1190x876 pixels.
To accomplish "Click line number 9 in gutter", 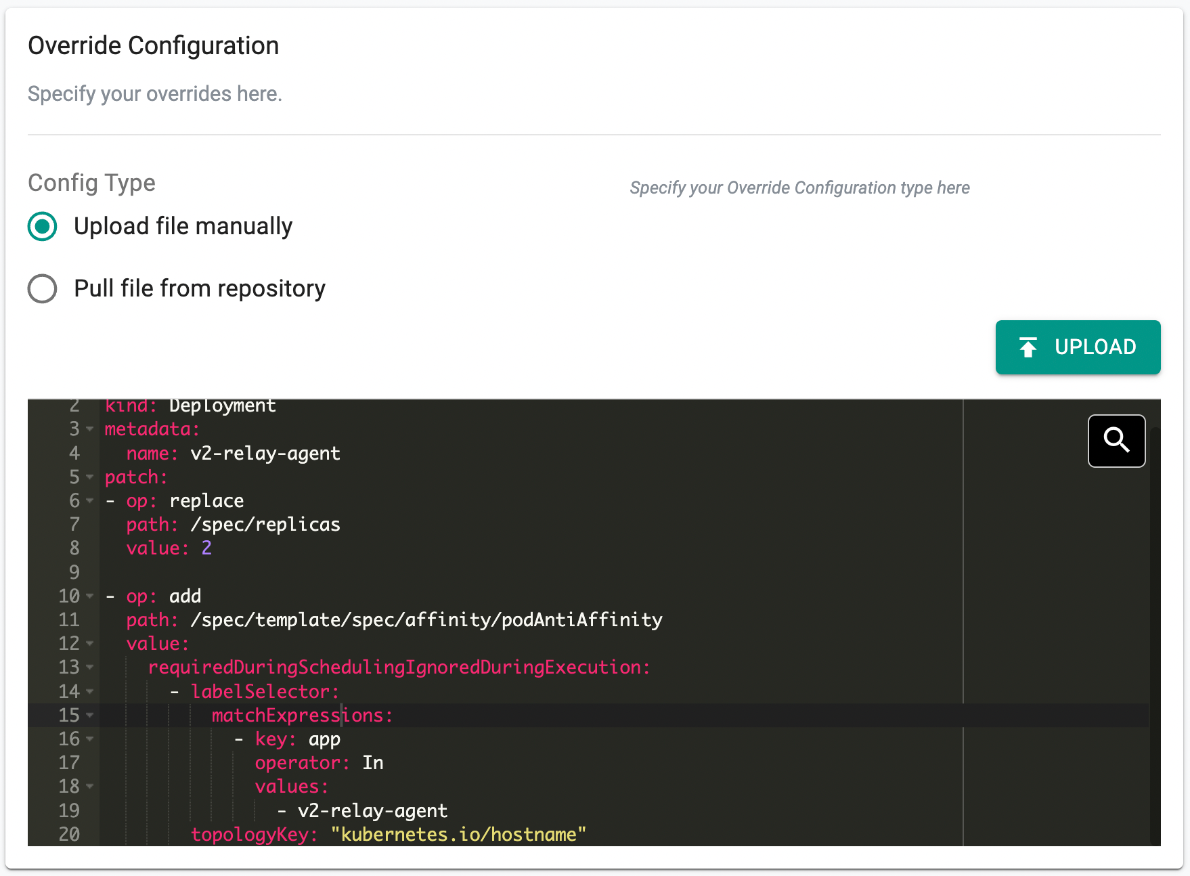I will 74,573.
